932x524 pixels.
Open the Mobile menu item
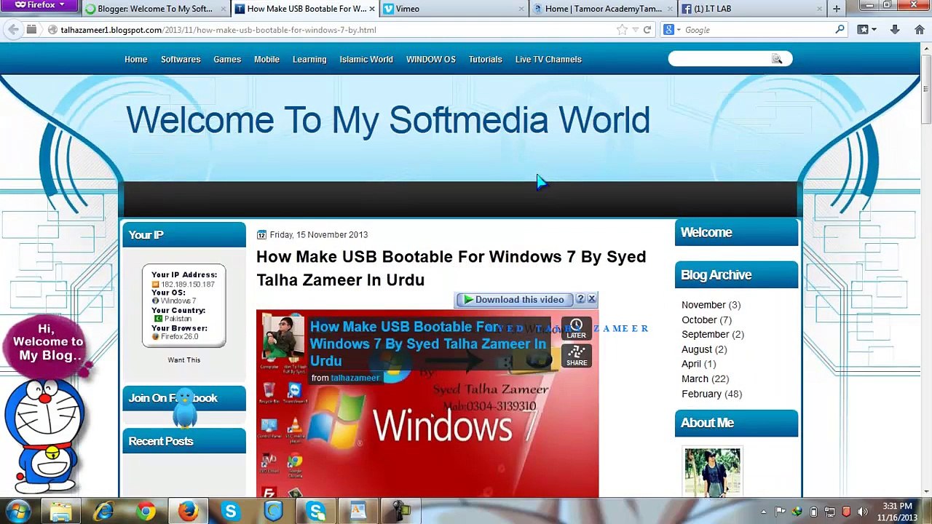(x=266, y=59)
